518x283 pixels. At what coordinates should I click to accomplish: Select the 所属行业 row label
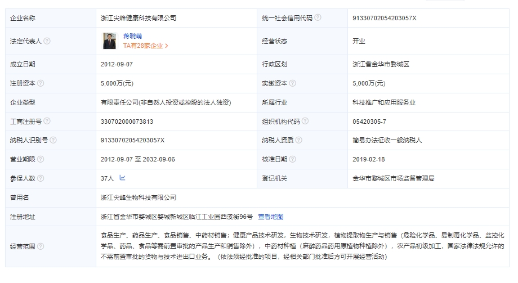point(275,102)
